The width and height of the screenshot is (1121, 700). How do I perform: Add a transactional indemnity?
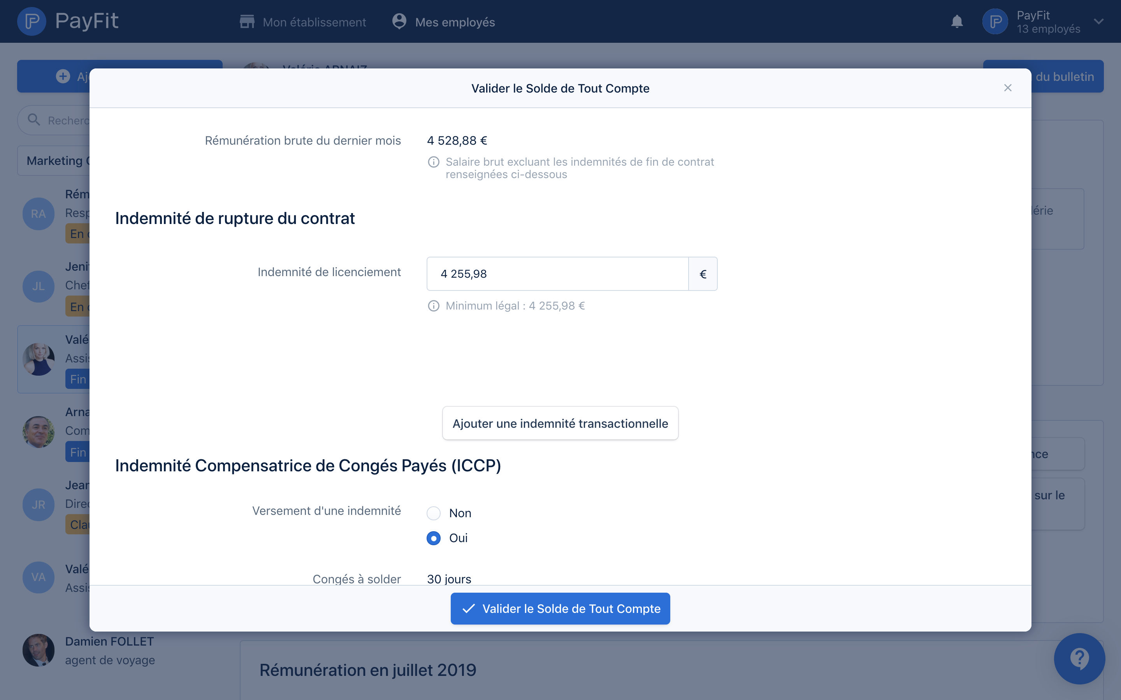(560, 423)
